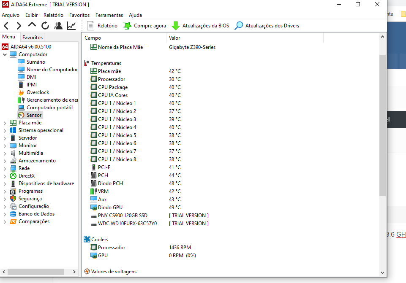
Task: Expand the Placa mãe tree node
Action: [x=5, y=123]
